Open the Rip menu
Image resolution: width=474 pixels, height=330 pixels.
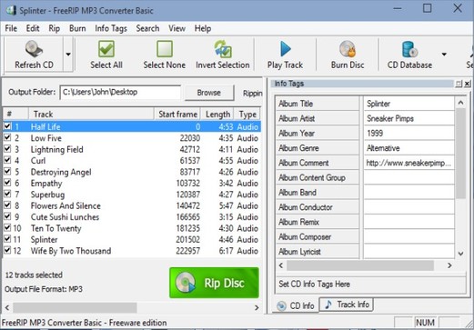pos(55,28)
